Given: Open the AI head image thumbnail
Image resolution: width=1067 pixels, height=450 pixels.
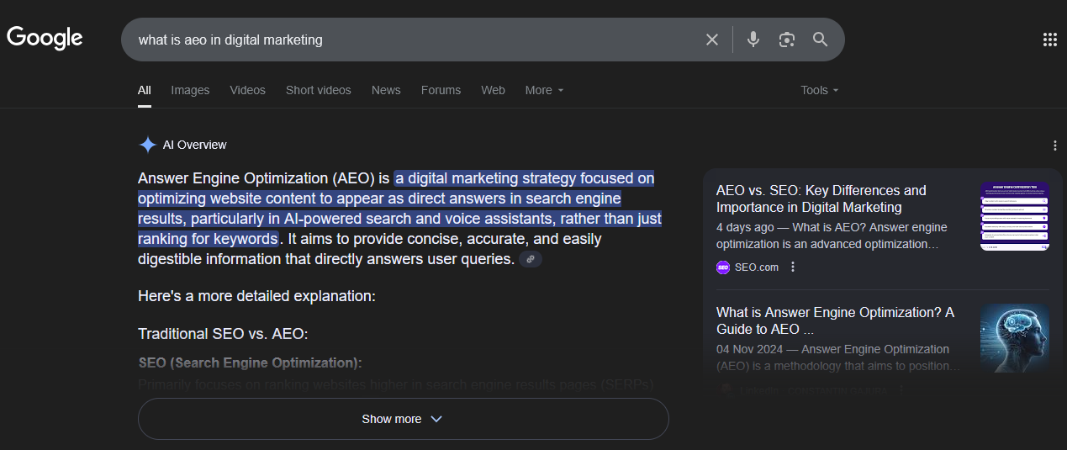Looking at the screenshot, I should pyautogui.click(x=1015, y=338).
